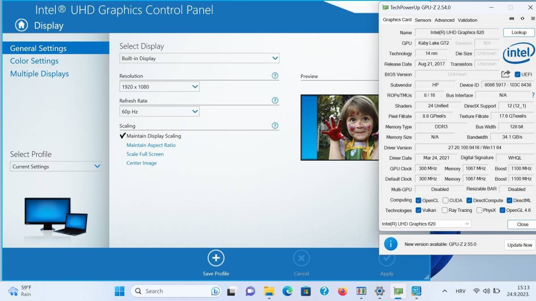This screenshot has width=536, height=301.
Task: Open the Windows Start menu
Action: pyautogui.click(x=120, y=291)
